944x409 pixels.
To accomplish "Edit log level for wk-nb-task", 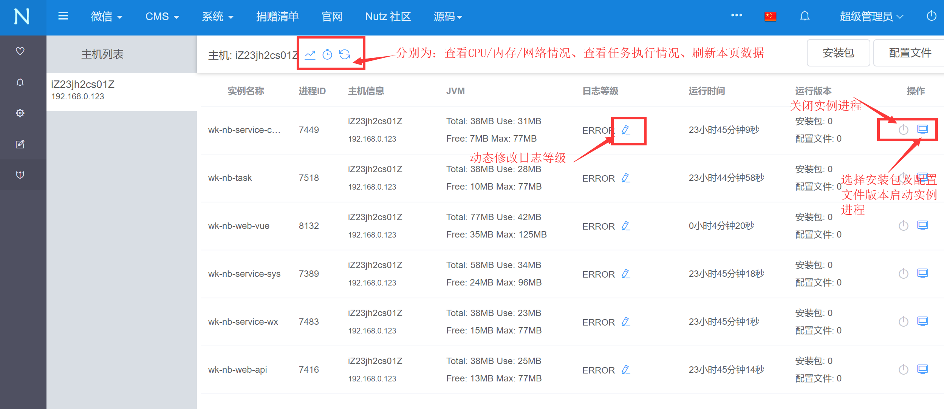I will point(626,178).
